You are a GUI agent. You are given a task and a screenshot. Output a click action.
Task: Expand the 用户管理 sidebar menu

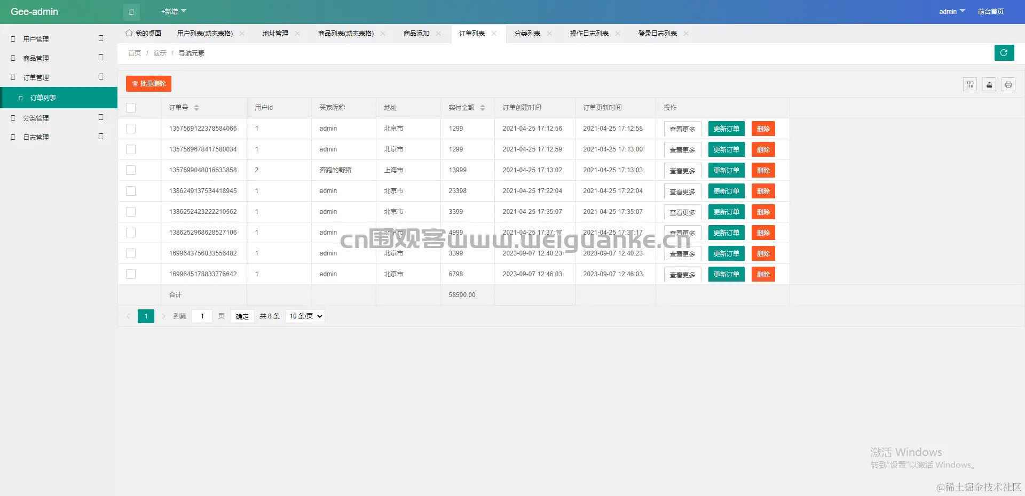59,39
